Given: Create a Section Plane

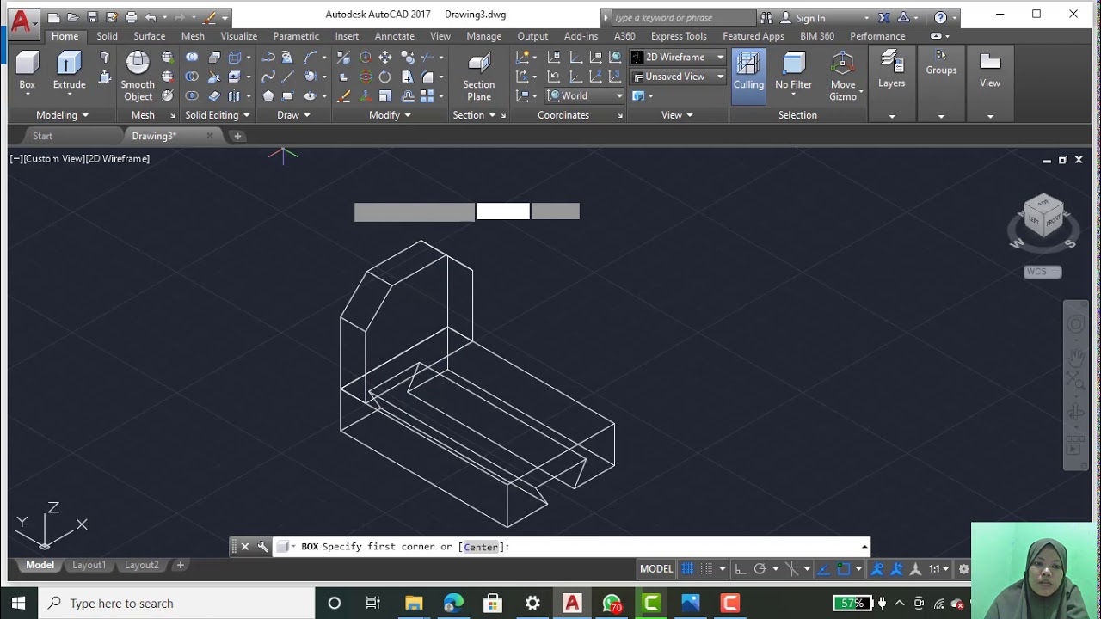Looking at the screenshot, I should click(x=479, y=77).
